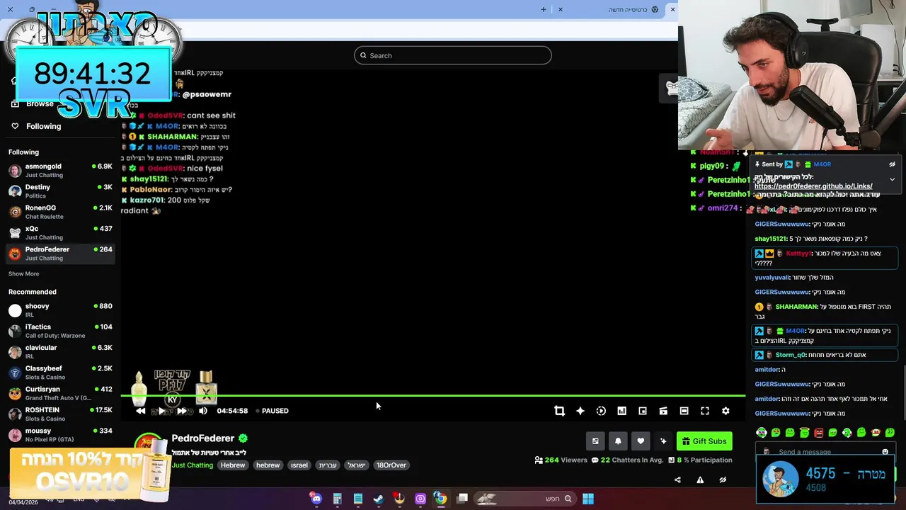Viewport: 906px width, 510px height.
Task: Open asmongold channel in Following list
Action: 60,170
